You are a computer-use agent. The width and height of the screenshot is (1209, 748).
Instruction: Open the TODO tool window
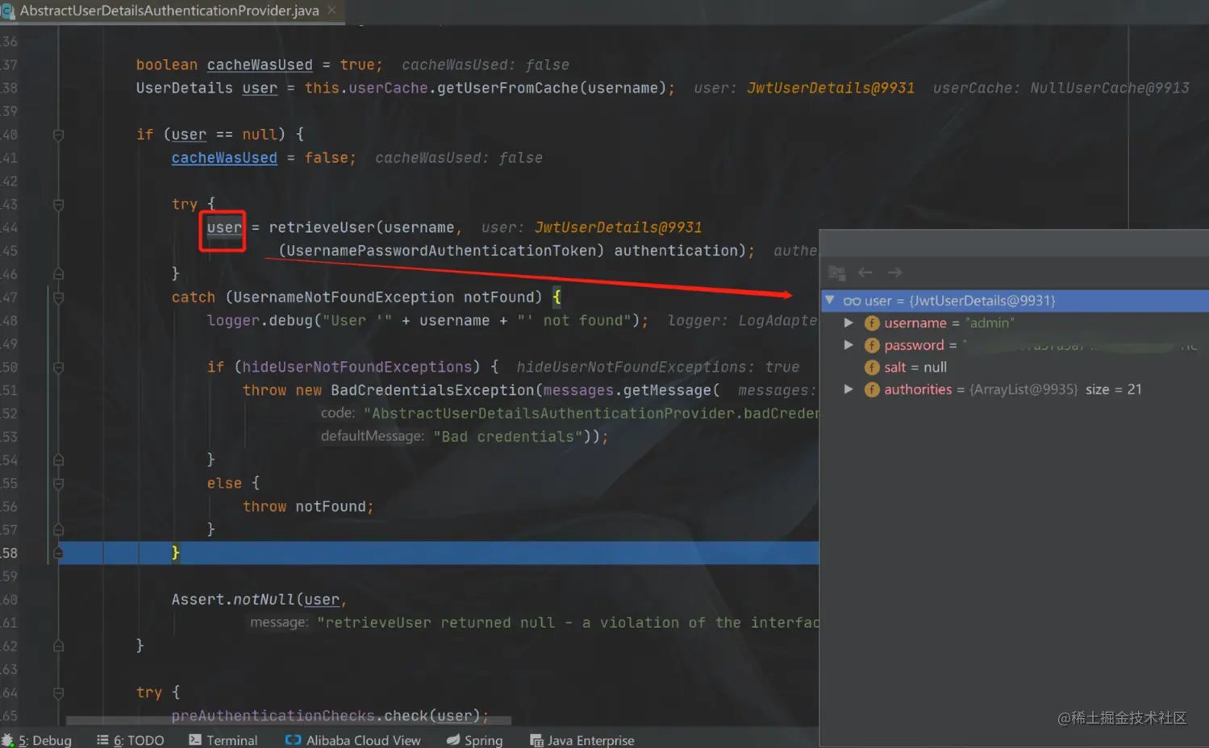[x=131, y=740]
